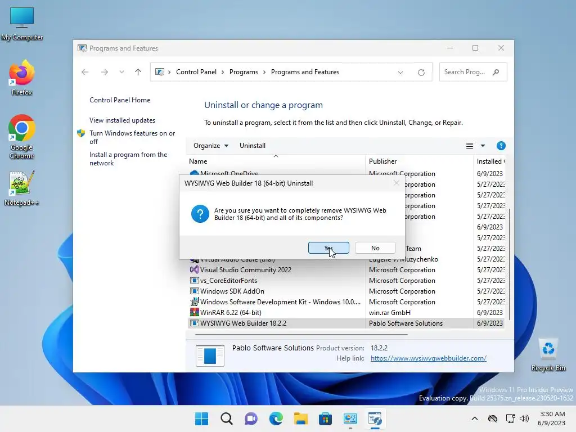The image size is (576, 432).
Task: Click Pablo Software Solutions publisher cell
Action: click(x=406, y=323)
